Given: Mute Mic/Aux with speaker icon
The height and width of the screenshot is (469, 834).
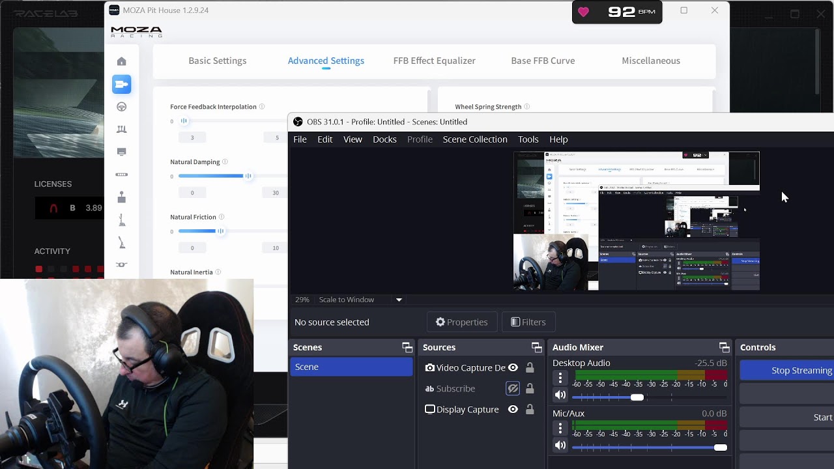Looking at the screenshot, I should pyautogui.click(x=560, y=446).
